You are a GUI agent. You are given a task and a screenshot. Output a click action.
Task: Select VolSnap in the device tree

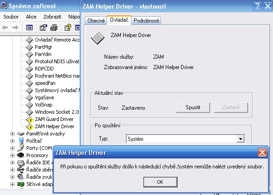[x=43, y=105]
